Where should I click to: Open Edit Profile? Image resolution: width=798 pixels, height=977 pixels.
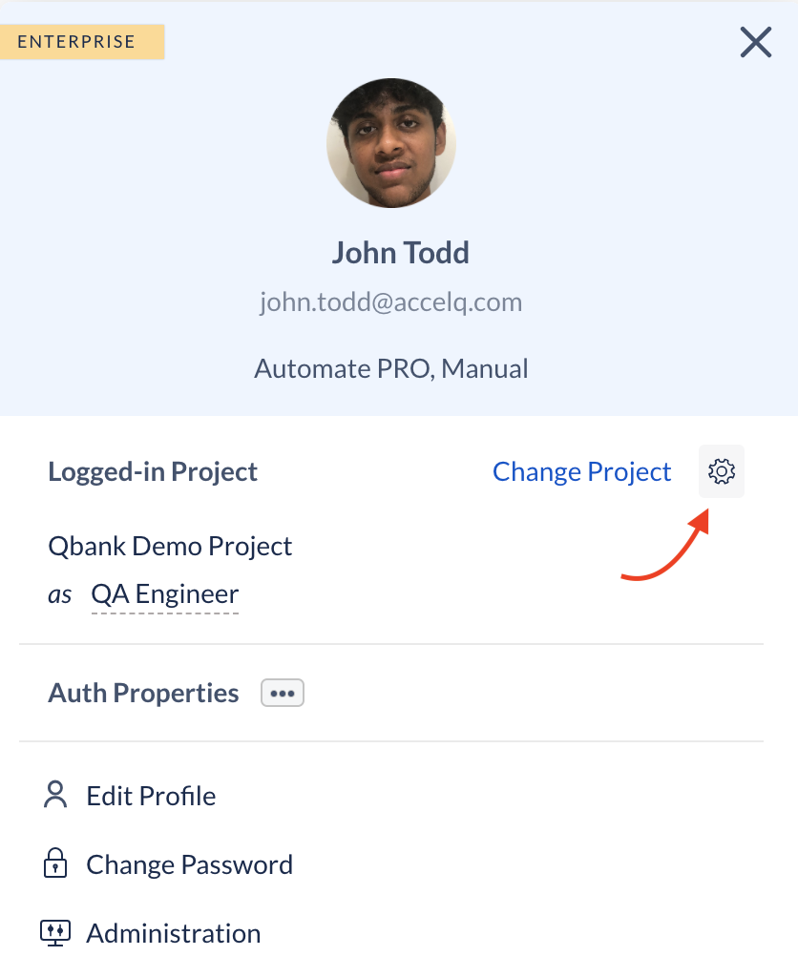point(151,796)
